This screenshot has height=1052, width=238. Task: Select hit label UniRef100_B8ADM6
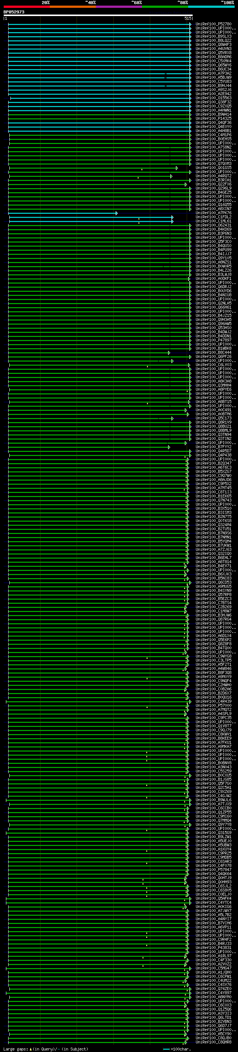(213, 57)
